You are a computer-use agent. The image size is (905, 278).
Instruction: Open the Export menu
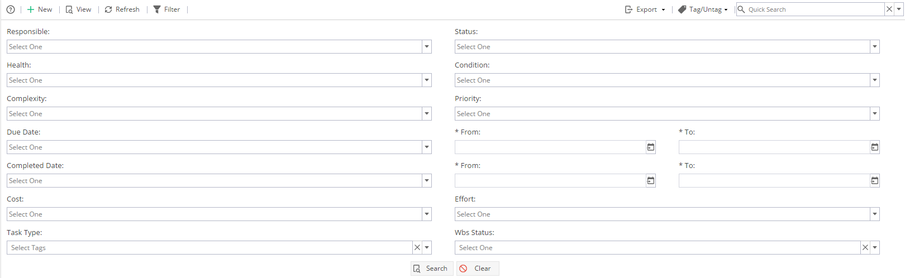tap(645, 9)
